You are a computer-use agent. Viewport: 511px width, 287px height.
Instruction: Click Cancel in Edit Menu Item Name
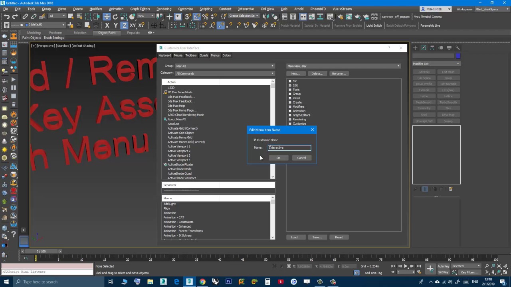[301, 158]
